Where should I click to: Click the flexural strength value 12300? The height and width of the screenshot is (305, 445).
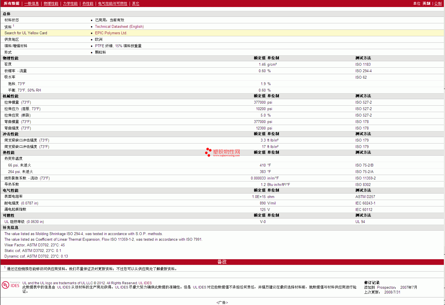click(261, 128)
